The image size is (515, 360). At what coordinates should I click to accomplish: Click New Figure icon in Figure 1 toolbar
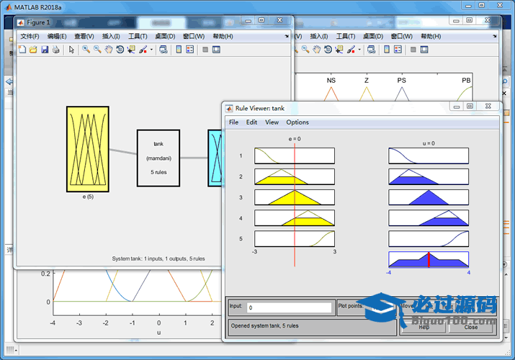22,50
